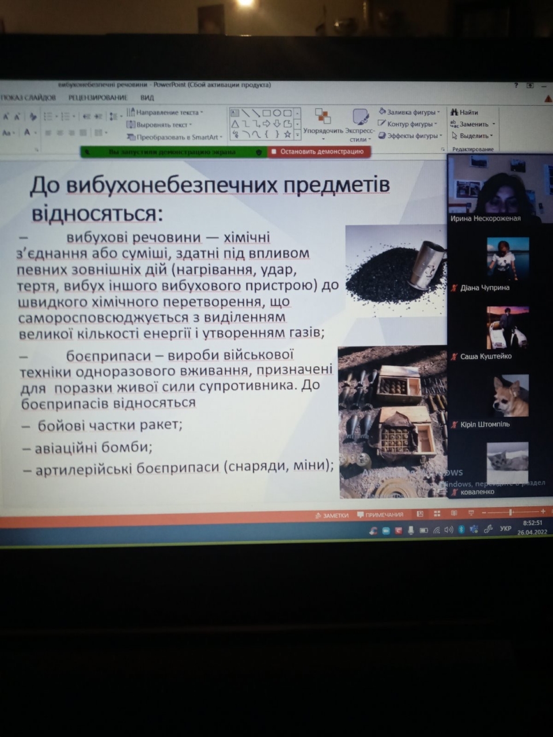Switch to Slide Sorter view
Screen dimensions: 553x737
tap(437, 514)
